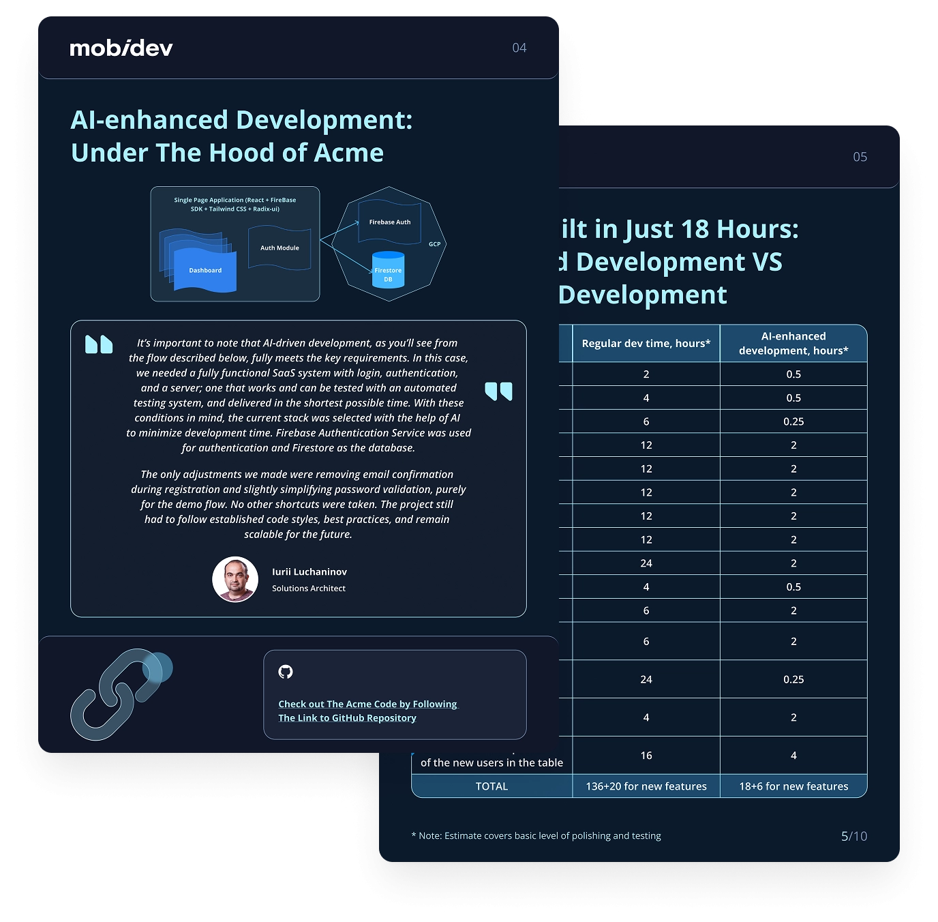Click the '136+20 for new features' total cell
Image resolution: width=938 pixels, height=922 pixels.
point(646,786)
